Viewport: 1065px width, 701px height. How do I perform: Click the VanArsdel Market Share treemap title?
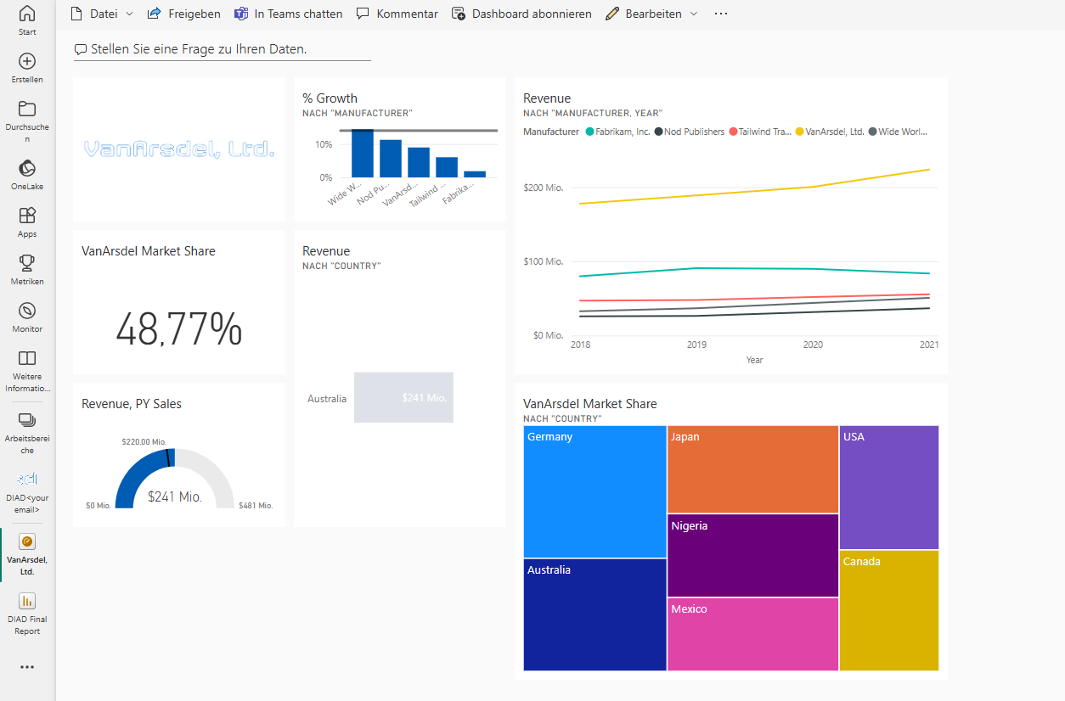589,404
